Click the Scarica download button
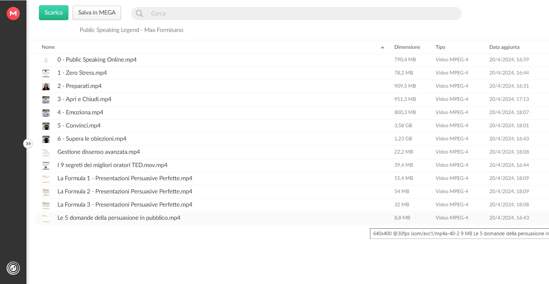549x284 pixels. click(54, 13)
